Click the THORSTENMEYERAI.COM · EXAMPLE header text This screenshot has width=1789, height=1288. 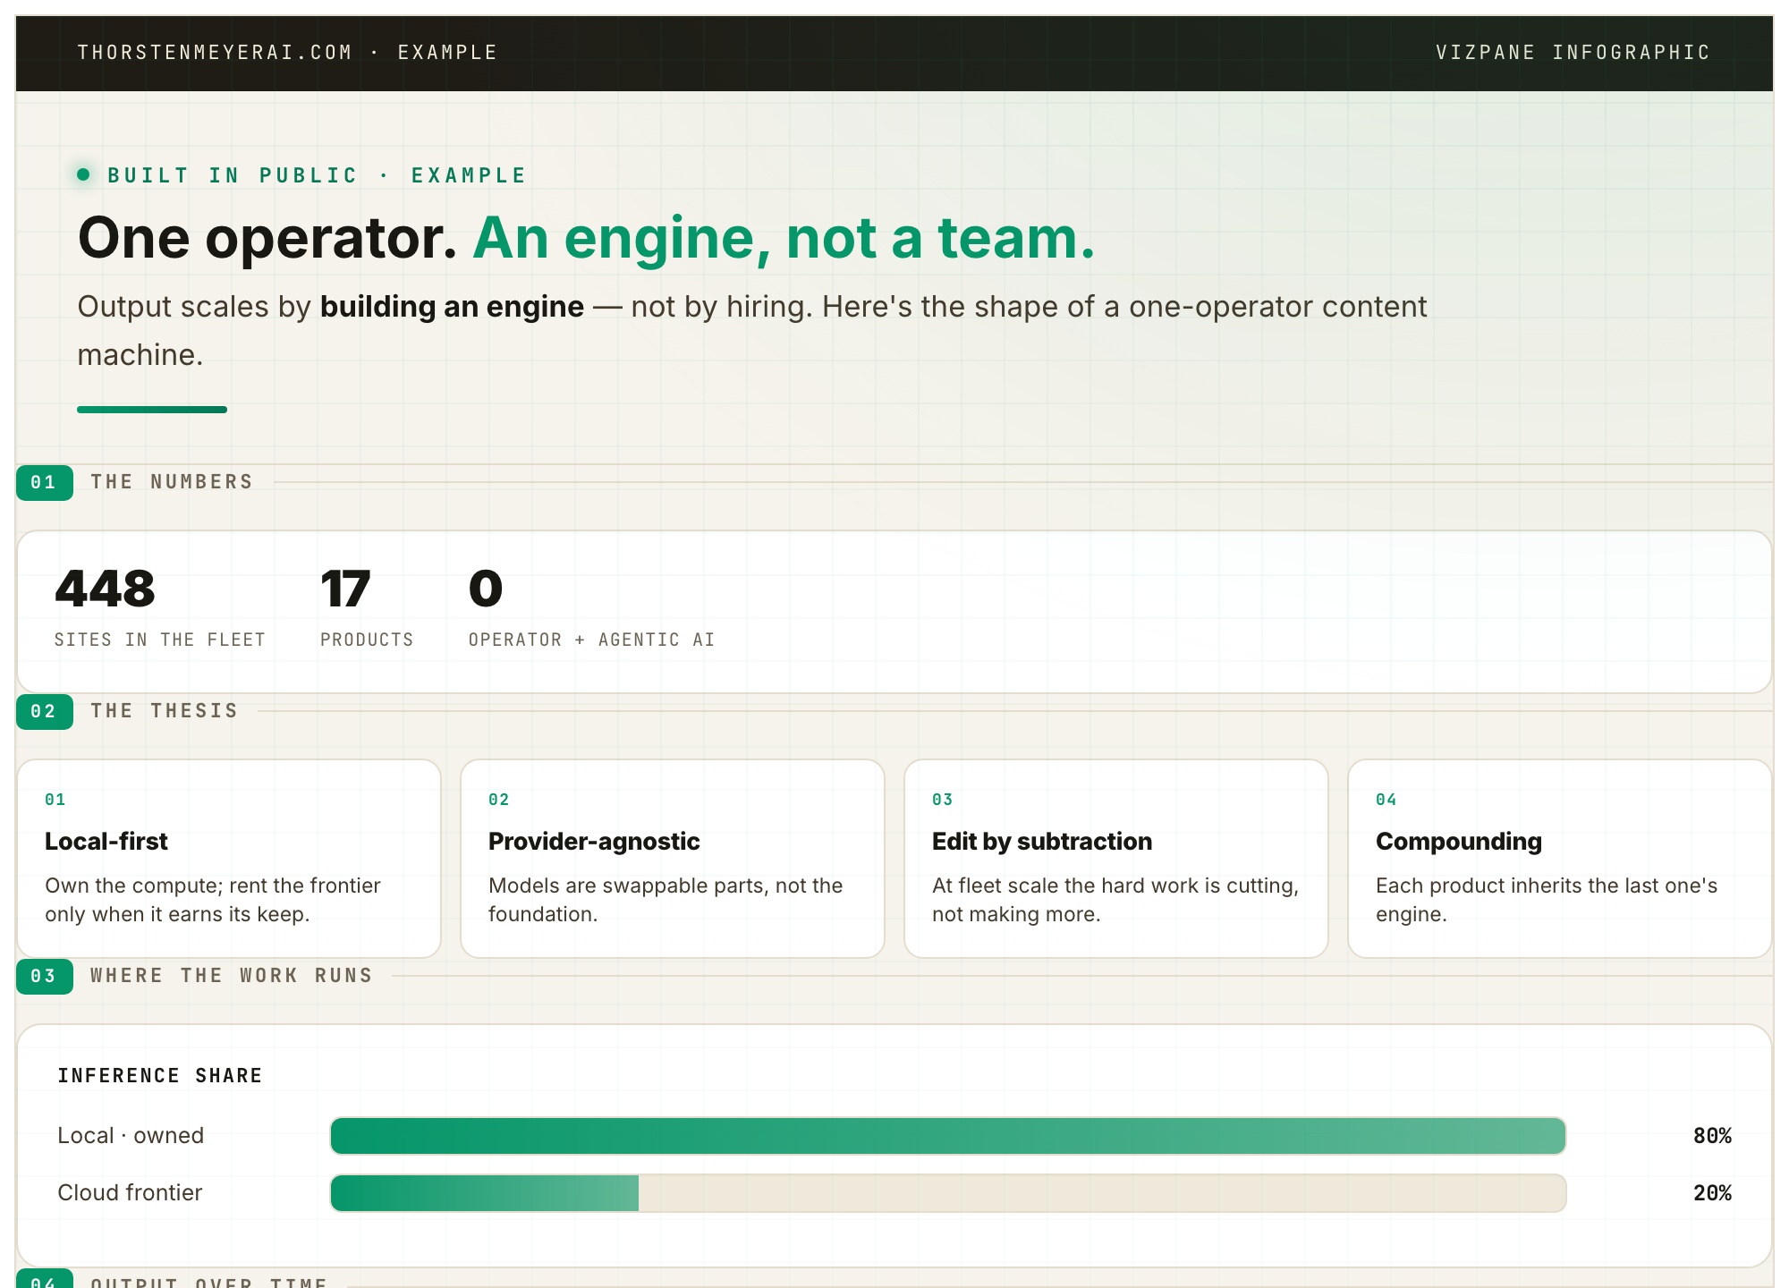(287, 53)
